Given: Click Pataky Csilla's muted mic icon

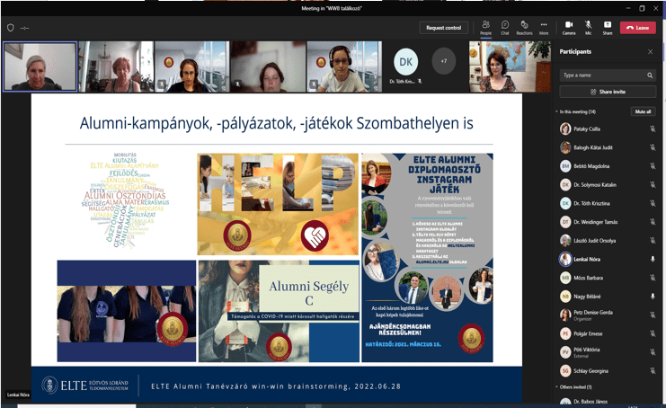Looking at the screenshot, I should [x=653, y=129].
